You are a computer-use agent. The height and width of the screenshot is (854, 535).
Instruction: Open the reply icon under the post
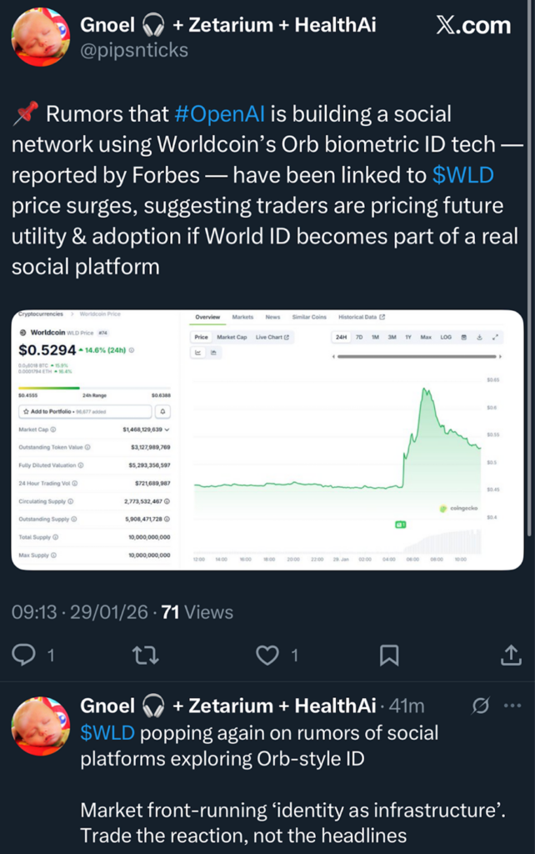pyautogui.click(x=26, y=656)
